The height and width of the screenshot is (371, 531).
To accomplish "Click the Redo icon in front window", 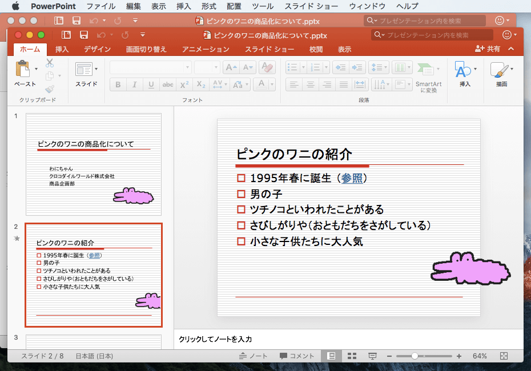I will click(125, 35).
